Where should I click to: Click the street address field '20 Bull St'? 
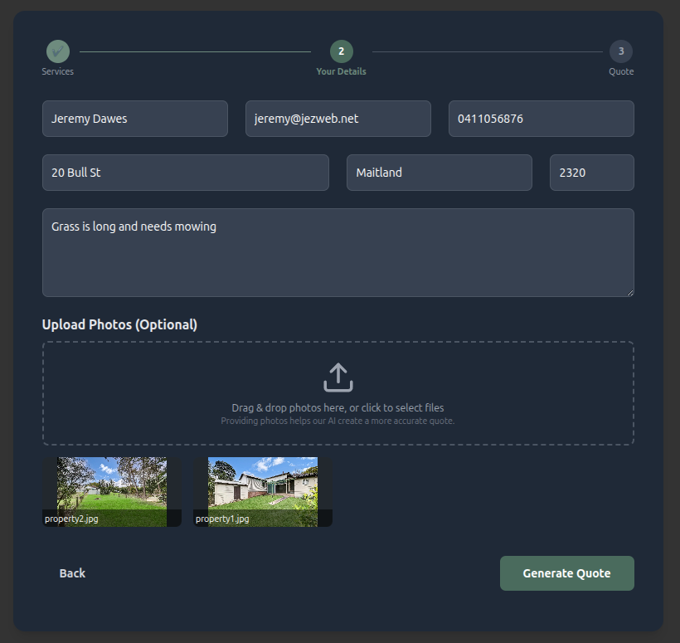tap(185, 173)
